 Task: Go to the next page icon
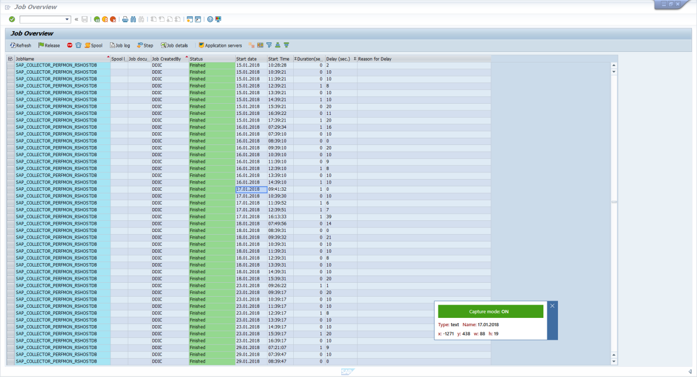(x=169, y=19)
